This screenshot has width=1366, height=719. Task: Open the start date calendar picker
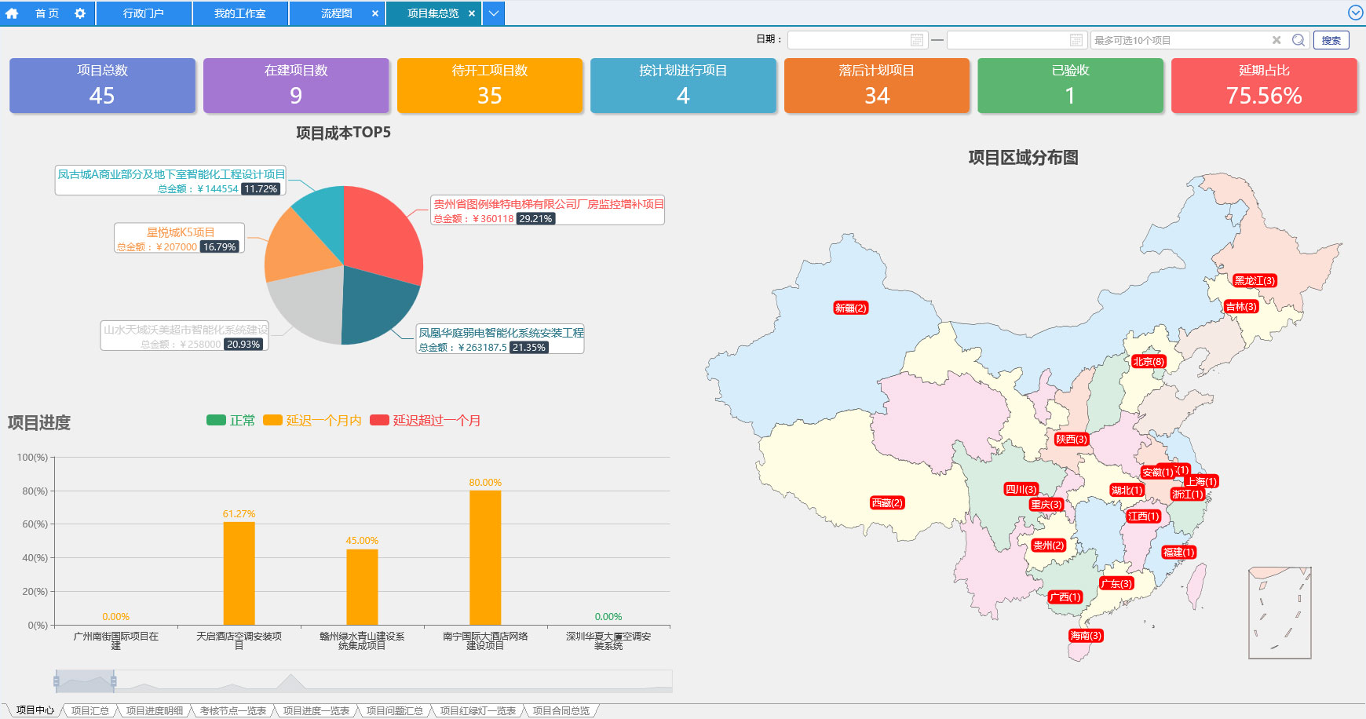916,40
